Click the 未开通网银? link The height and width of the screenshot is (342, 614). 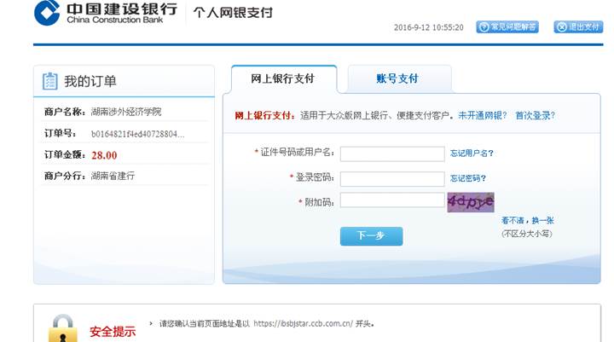(483, 116)
